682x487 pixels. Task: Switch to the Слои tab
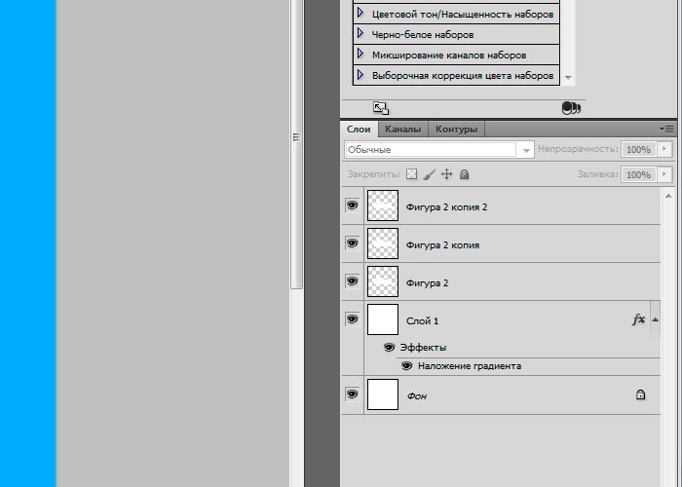pos(359,130)
